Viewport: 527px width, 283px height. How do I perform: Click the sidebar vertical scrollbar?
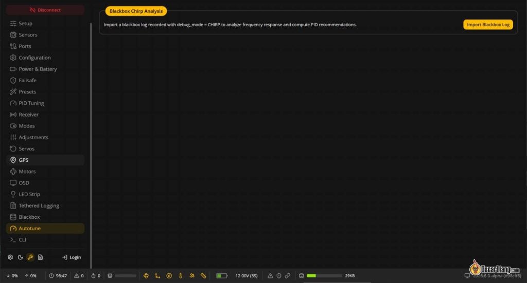click(91, 145)
